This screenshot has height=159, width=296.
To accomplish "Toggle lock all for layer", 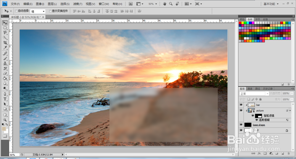I will (260, 99).
